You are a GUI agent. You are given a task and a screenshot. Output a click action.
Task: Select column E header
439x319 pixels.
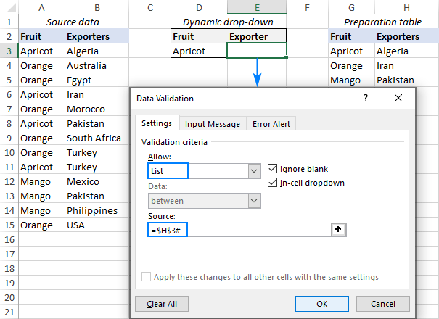(257, 7)
